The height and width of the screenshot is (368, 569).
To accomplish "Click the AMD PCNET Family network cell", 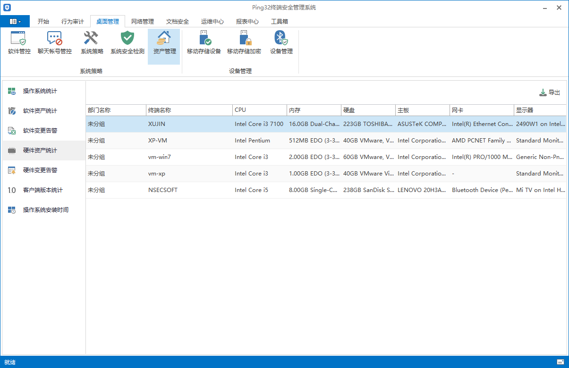I will coord(482,141).
